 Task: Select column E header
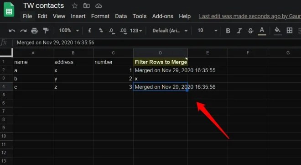208,53
